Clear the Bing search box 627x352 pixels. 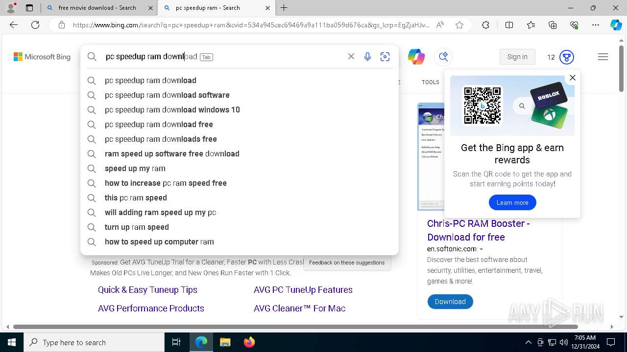pyautogui.click(x=351, y=57)
